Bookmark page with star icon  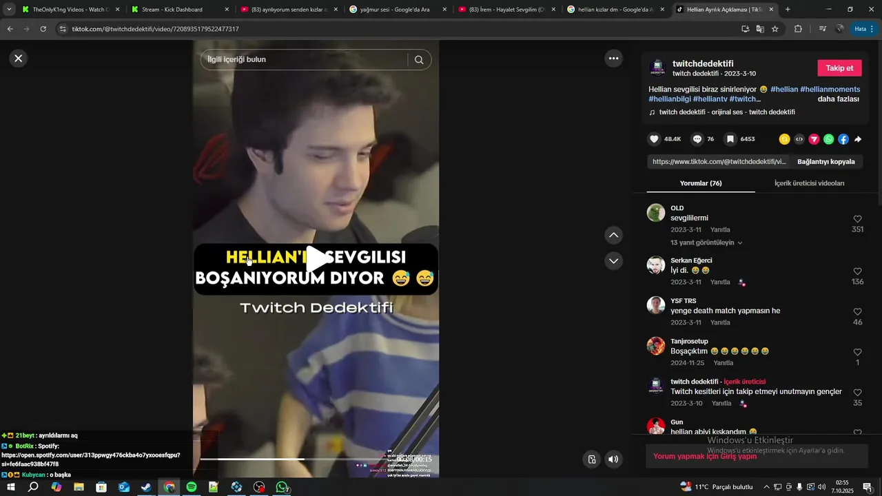coord(775,29)
